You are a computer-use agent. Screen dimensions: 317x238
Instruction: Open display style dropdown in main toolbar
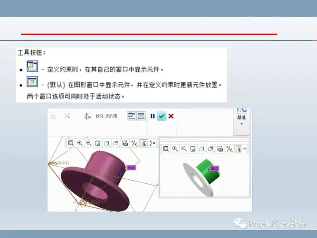(107, 143)
